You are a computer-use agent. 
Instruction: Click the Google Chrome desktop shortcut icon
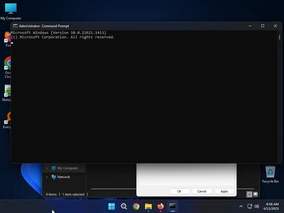(x=7, y=63)
